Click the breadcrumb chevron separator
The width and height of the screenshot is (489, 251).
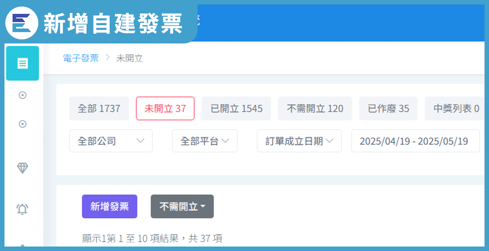coord(108,58)
